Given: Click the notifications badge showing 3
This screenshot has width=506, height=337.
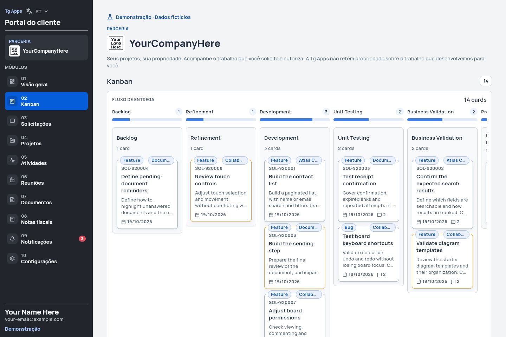Looking at the screenshot, I should (x=82, y=239).
